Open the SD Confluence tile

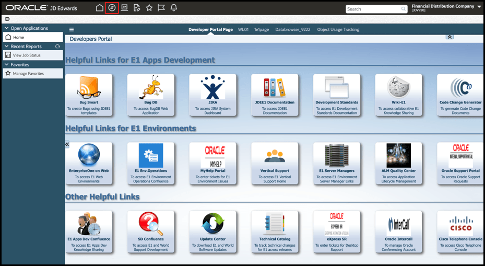(151, 232)
